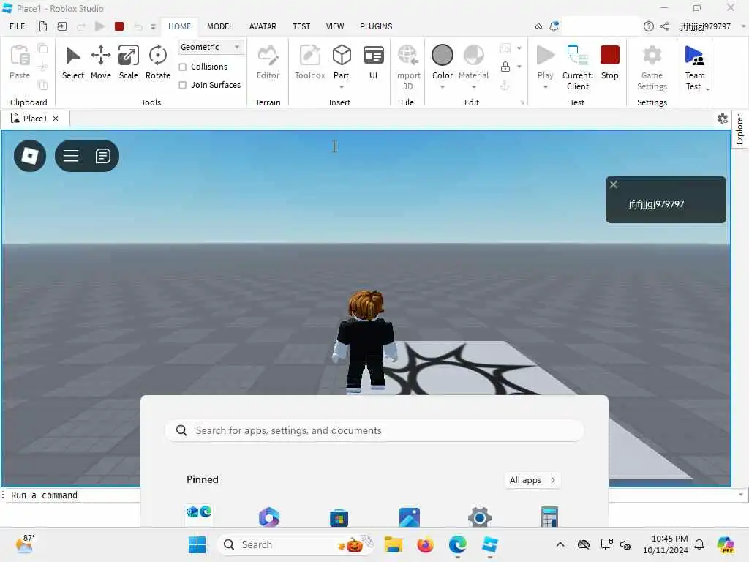Click the taskbar Search box
749x562 pixels.
click(x=296, y=544)
